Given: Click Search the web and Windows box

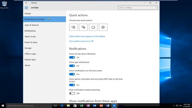Looking at the screenshot, I should click(x=29, y=106).
